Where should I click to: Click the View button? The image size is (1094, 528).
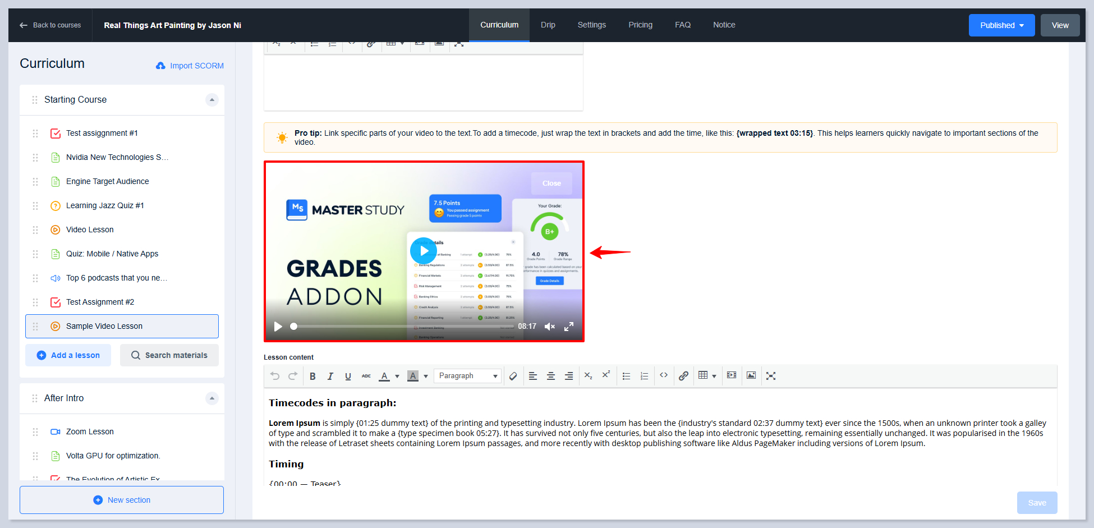point(1060,25)
